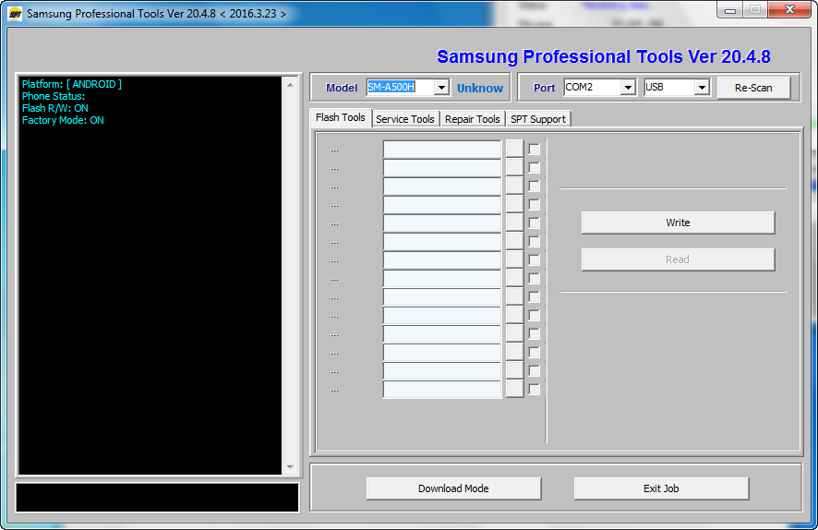Tick the checkbox in the second file row
Screen dimensions: 818x530
click(x=535, y=168)
